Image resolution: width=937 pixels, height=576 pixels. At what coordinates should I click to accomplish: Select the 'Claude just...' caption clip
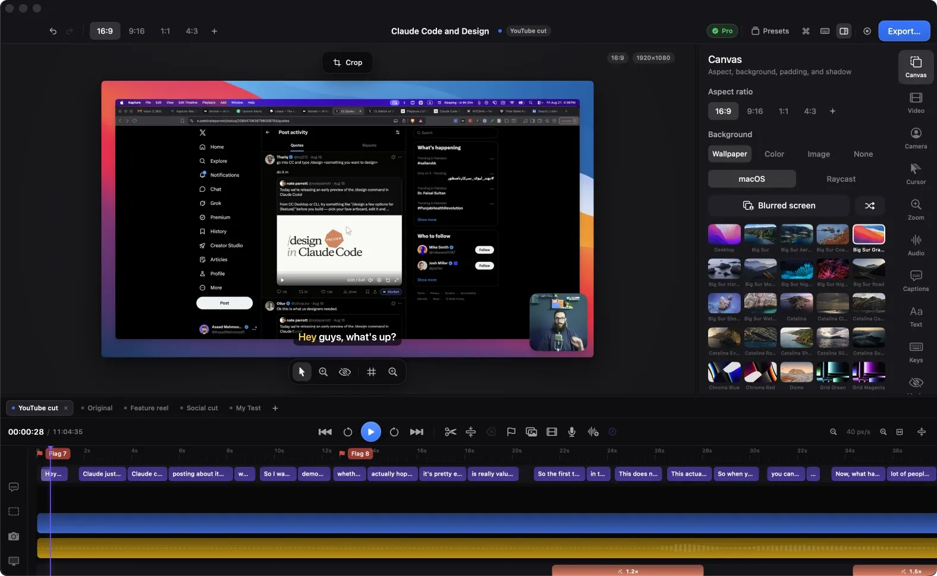coord(102,474)
